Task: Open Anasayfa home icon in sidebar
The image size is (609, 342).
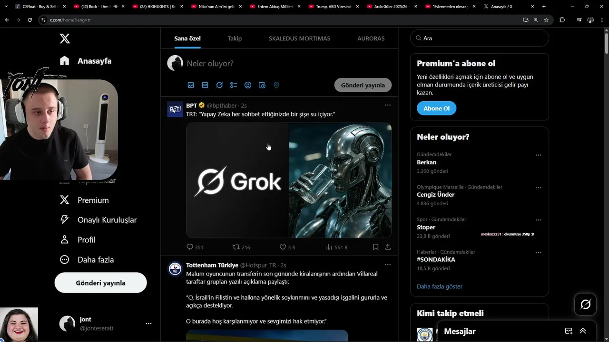Action: click(x=65, y=61)
